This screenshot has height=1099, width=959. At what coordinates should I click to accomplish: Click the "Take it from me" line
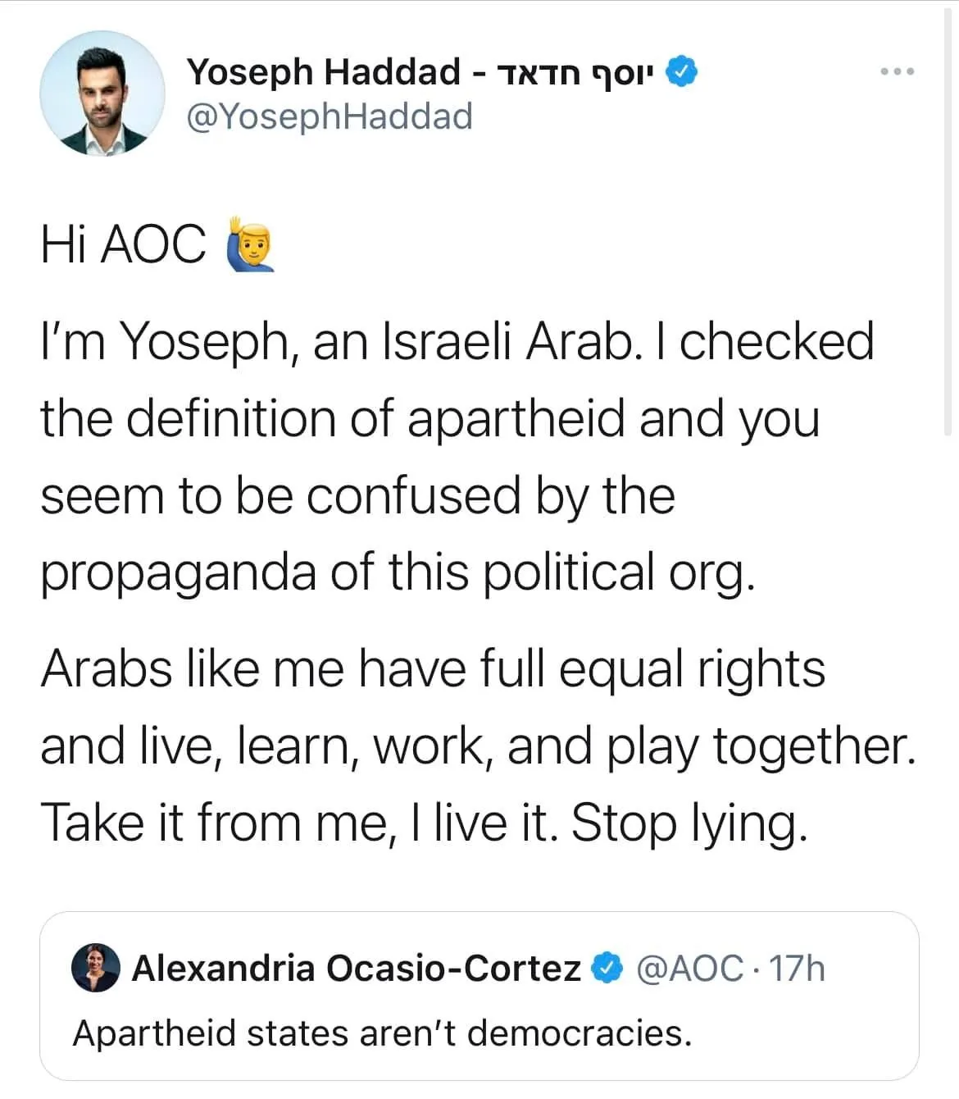424,822
